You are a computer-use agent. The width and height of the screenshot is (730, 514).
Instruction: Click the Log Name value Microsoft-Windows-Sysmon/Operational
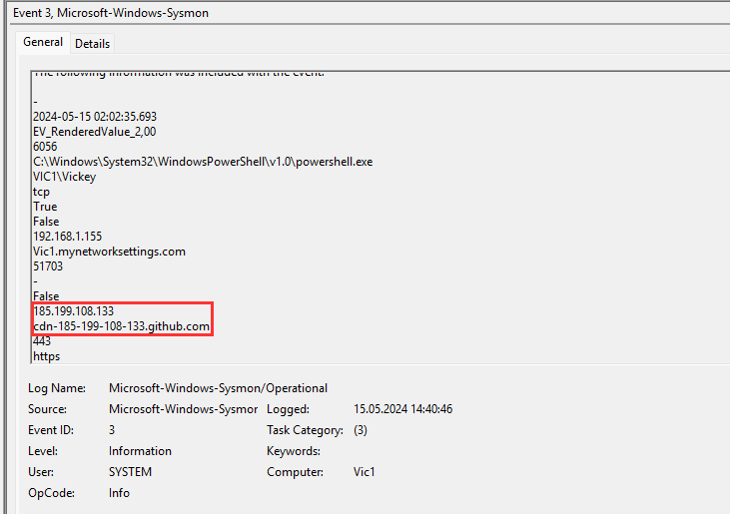click(x=218, y=388)
